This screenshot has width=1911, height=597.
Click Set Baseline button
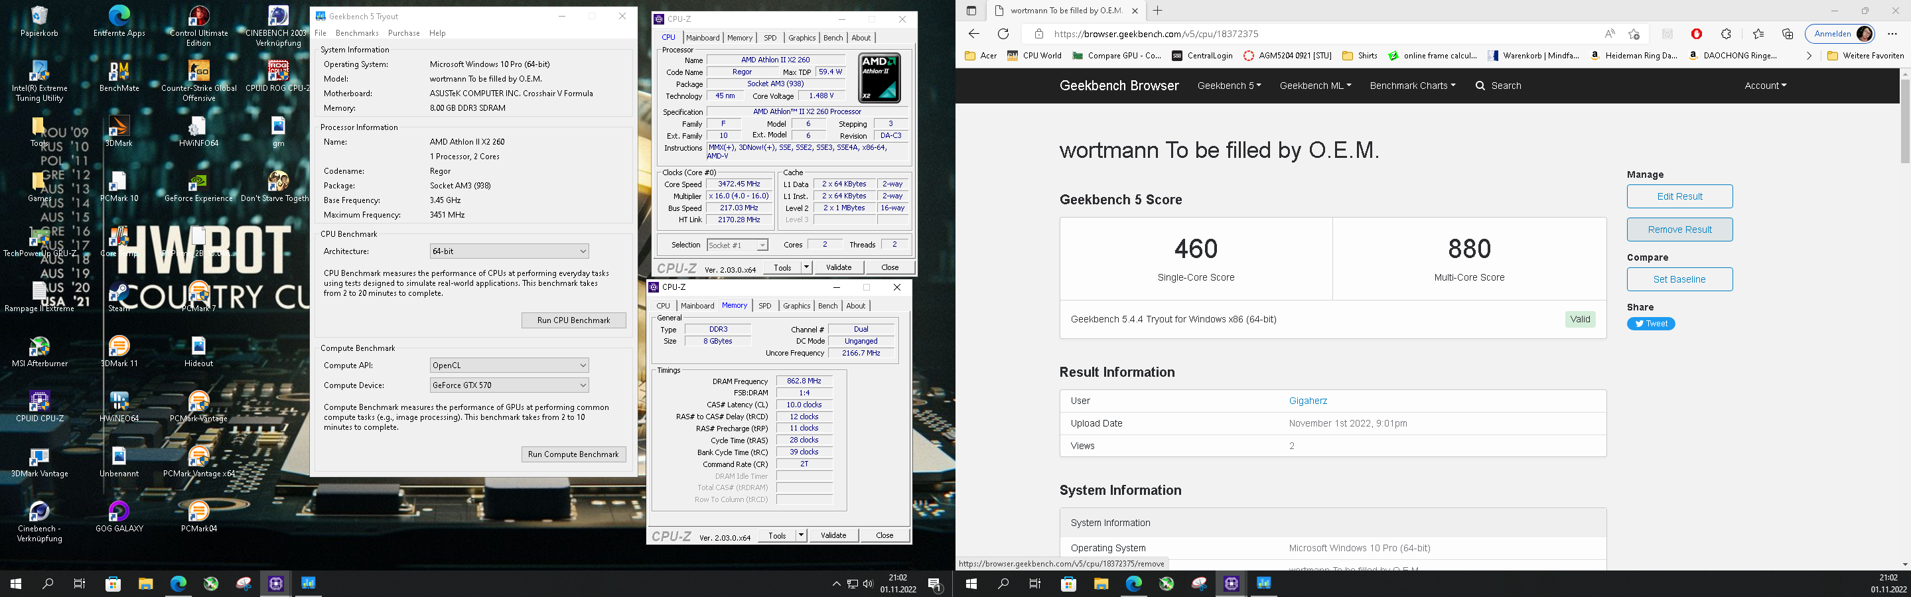1679,279
